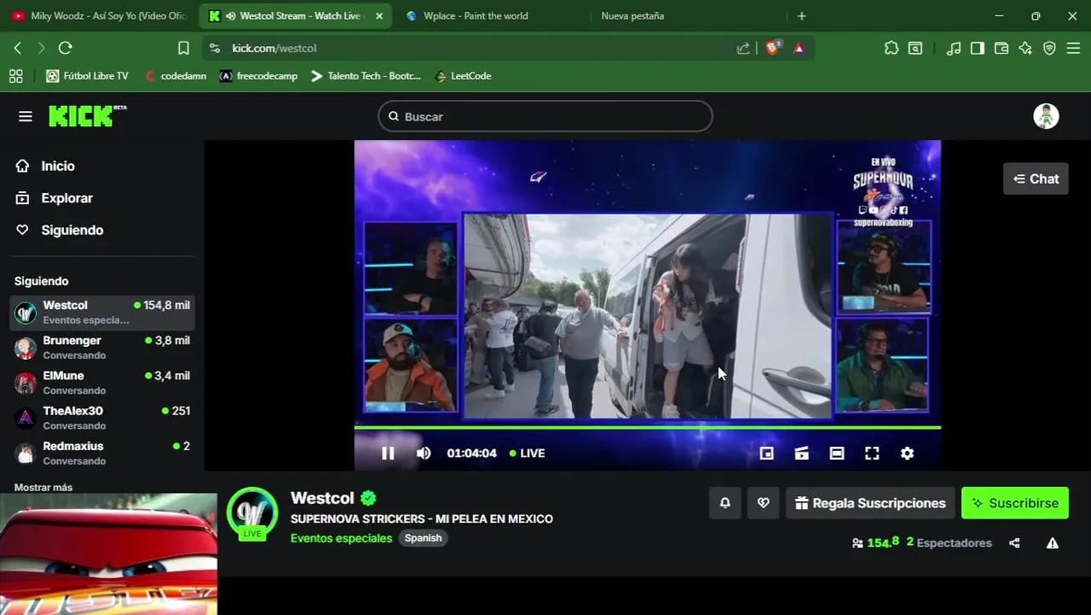Select ElMune in the following list
This screenshot has width=1091, height=615.
pos(102,383)
